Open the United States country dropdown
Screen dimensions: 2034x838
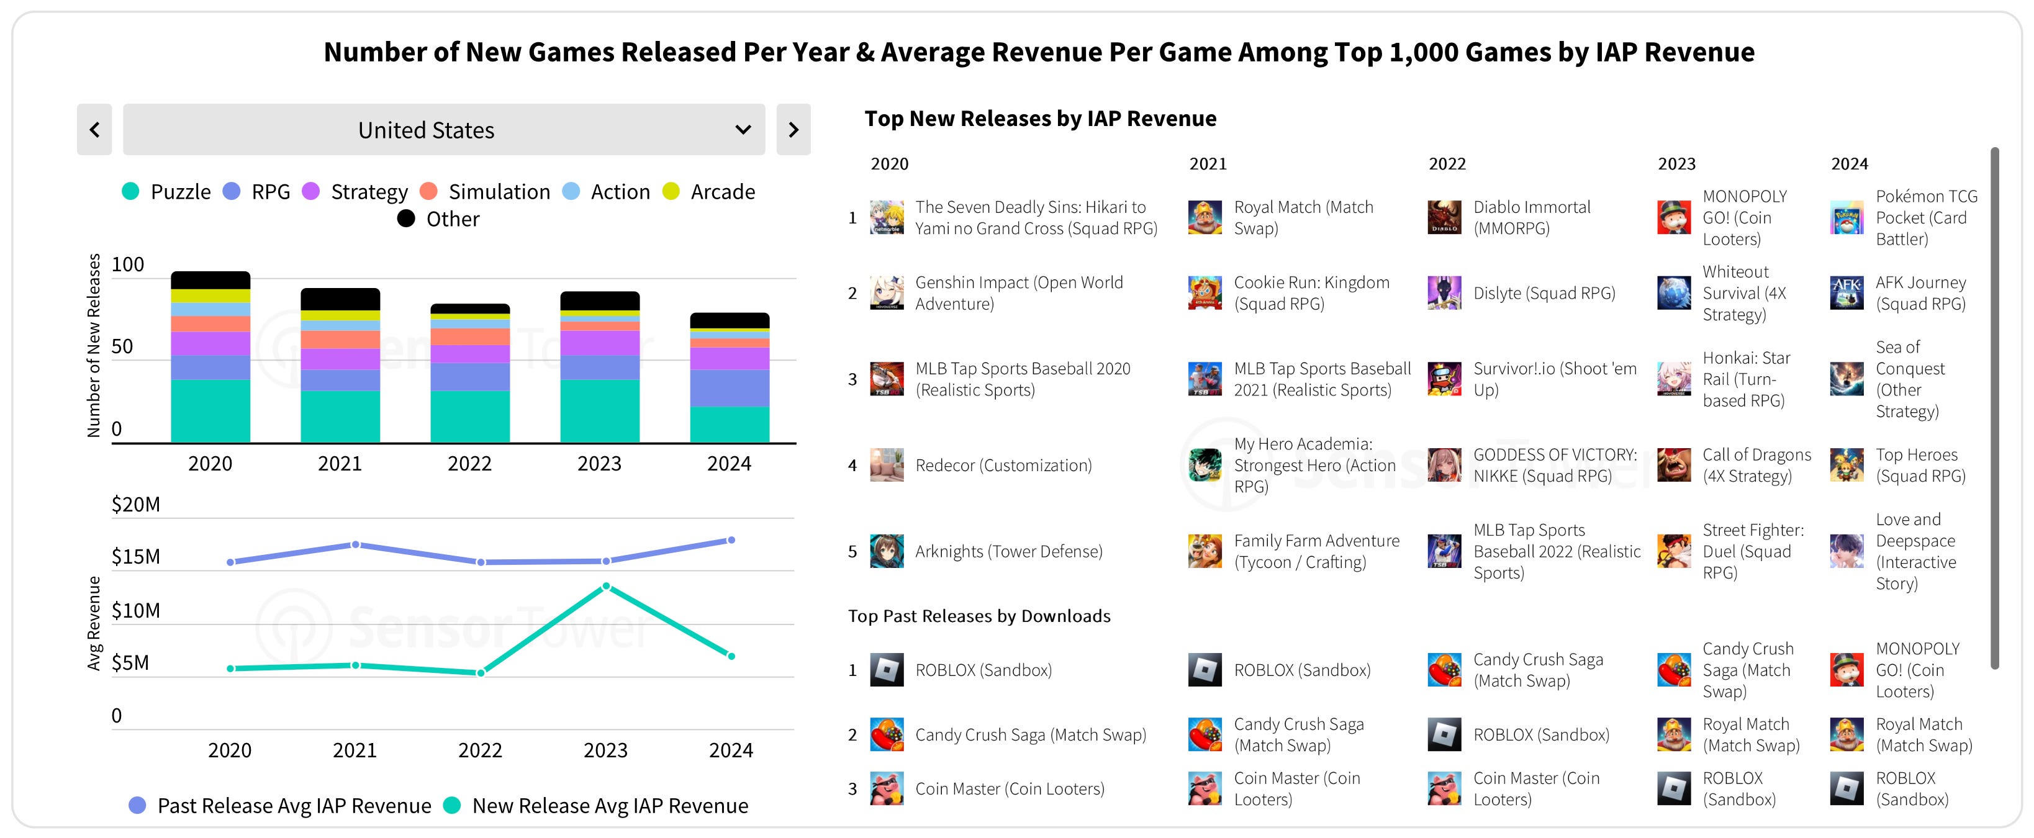tap(444, 130)
